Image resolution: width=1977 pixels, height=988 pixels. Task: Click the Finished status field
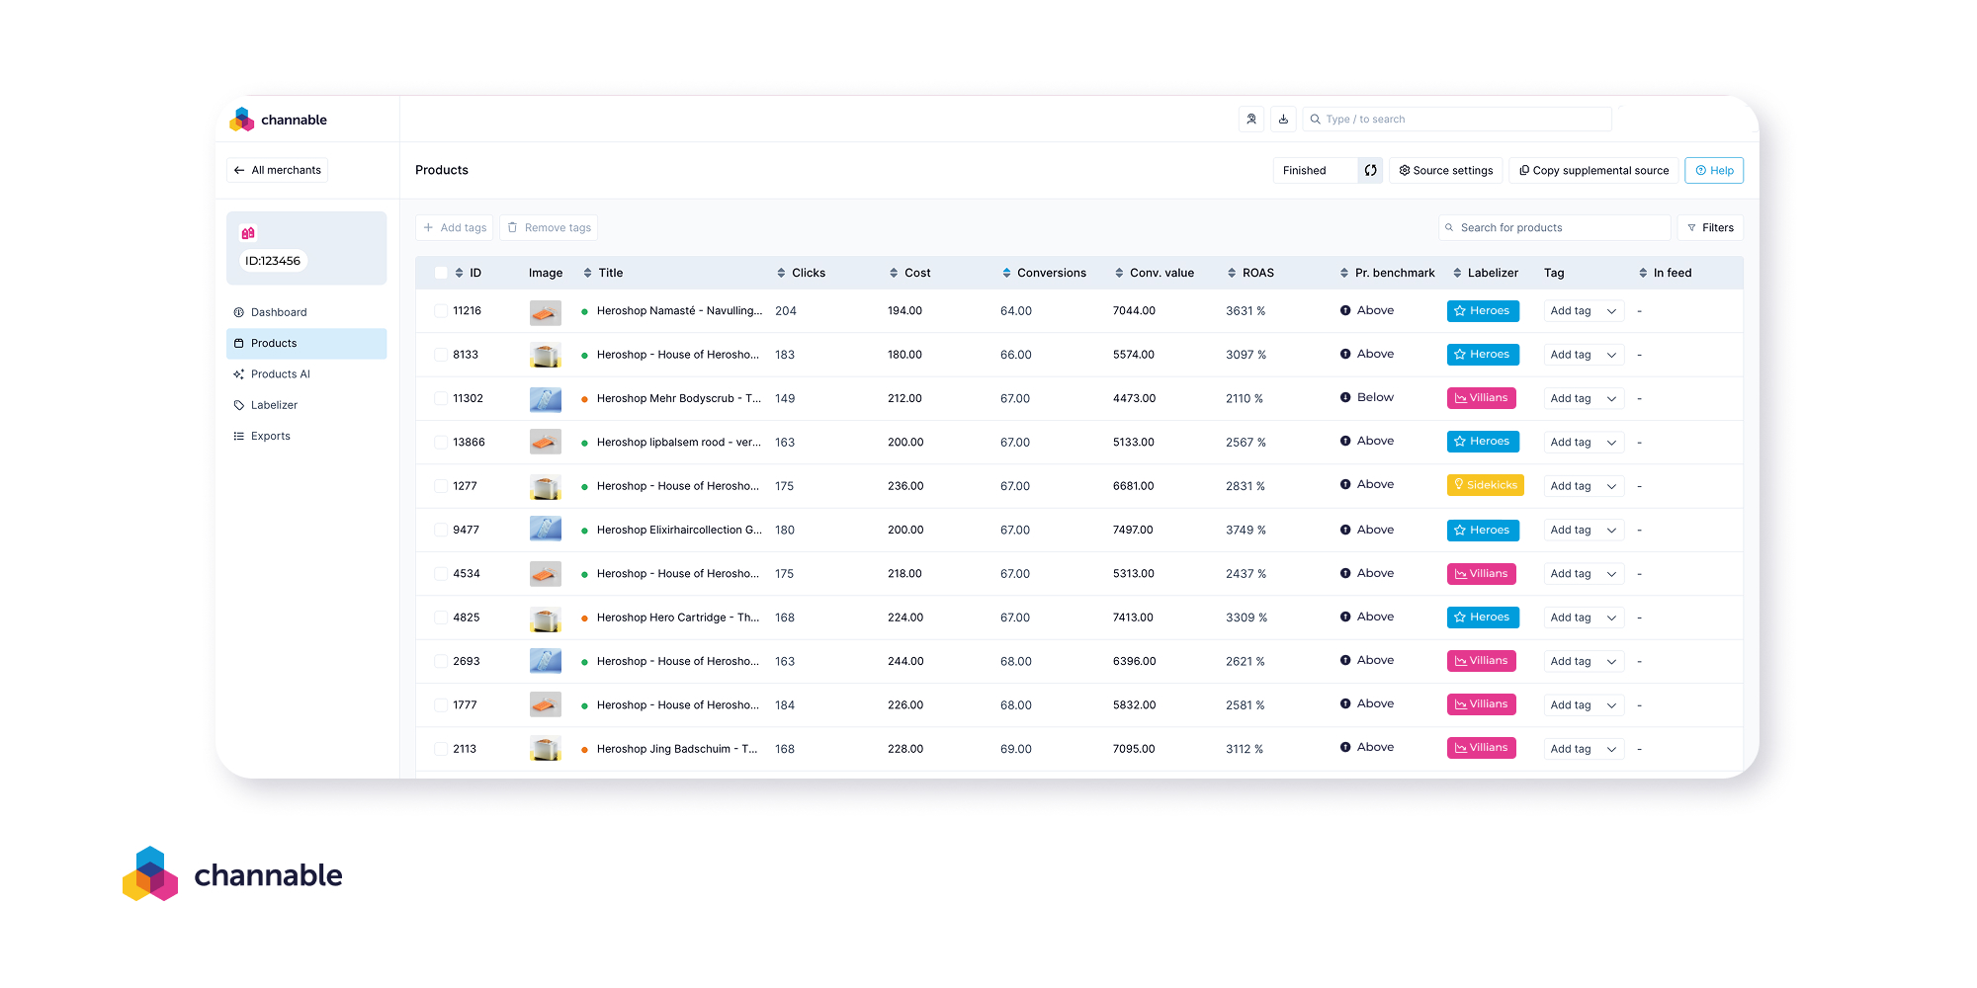pyautogui.click(x=1315, y=170)
